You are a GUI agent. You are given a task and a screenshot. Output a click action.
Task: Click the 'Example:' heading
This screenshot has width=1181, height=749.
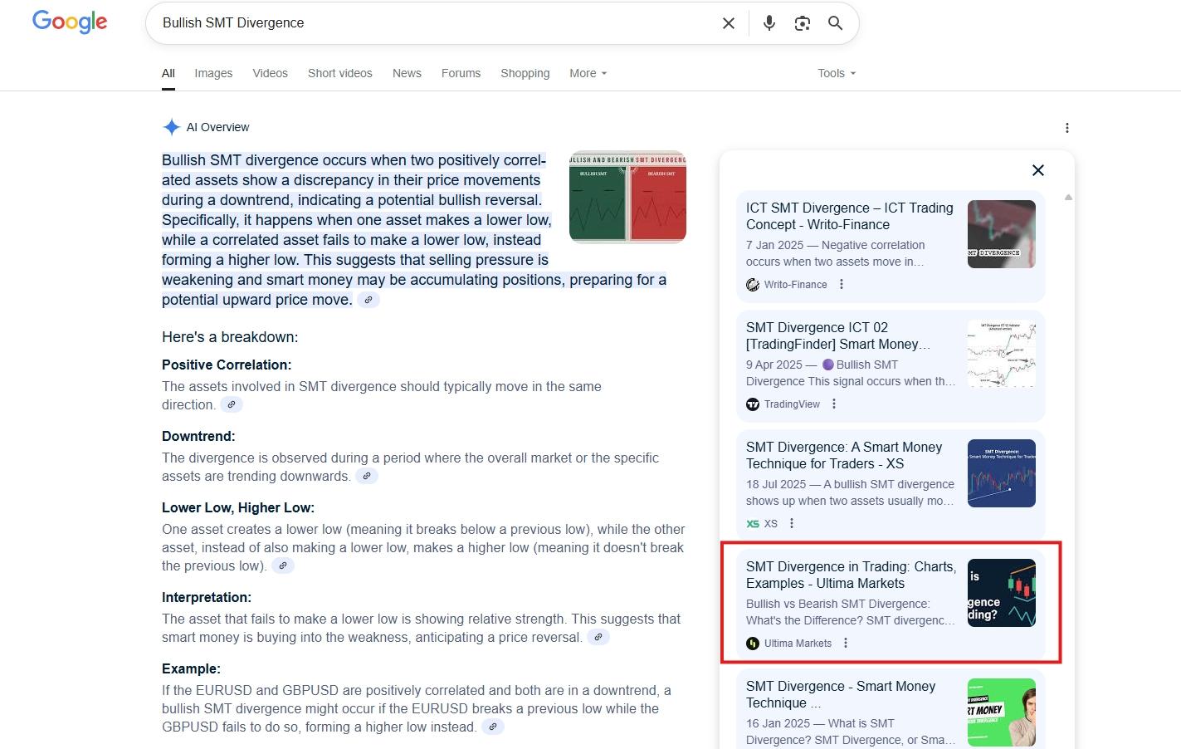192,668
